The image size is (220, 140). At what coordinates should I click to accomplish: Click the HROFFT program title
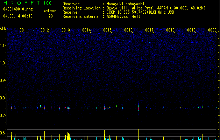click(22, 3)
